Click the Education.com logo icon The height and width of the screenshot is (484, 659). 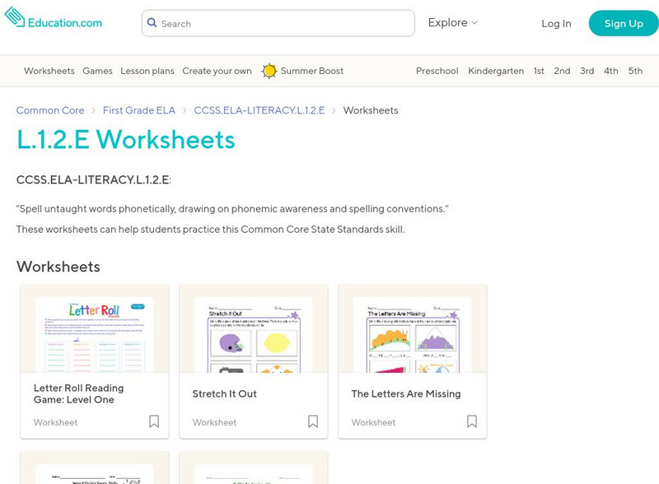15,16
